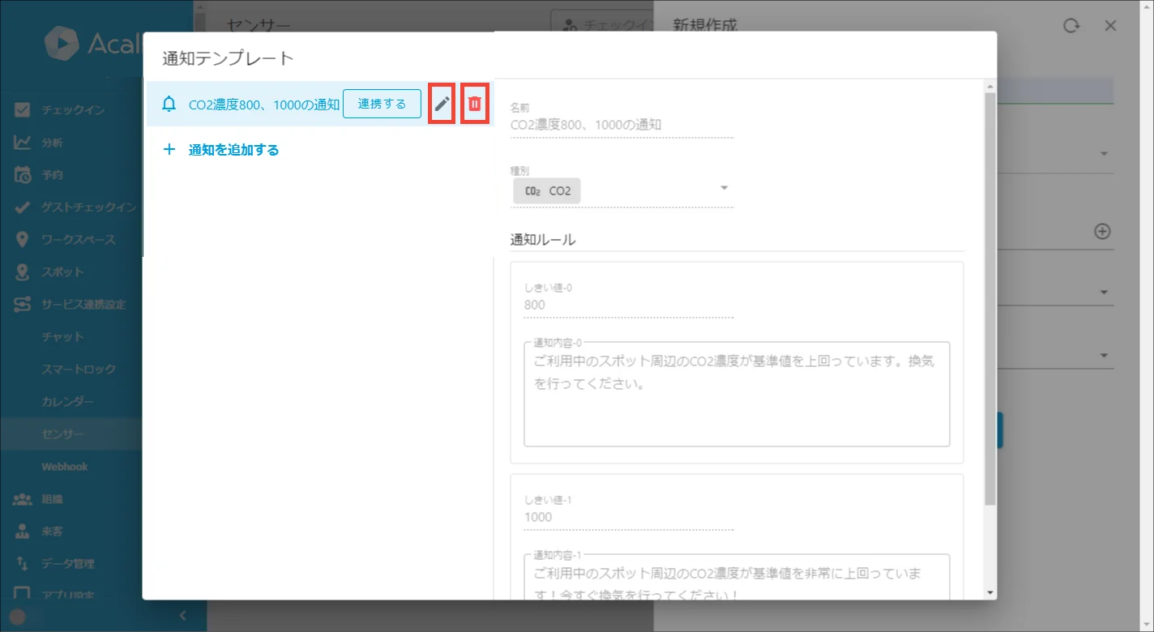The image size is (1154, 632).
Task: Open the 種別 type dropdown arrow
Action: tap(724, 188)
